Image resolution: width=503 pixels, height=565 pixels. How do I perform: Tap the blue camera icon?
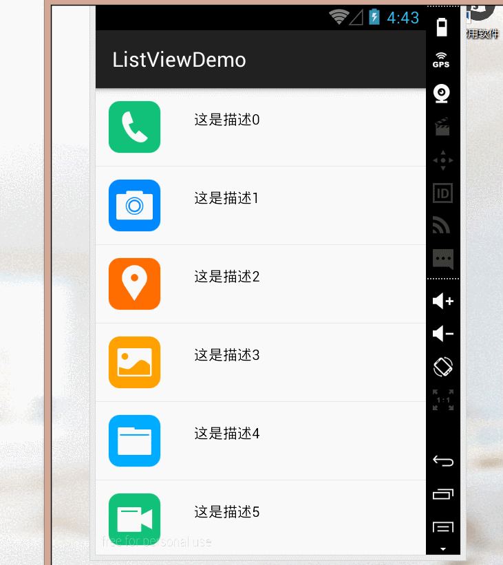click(134, 205)
